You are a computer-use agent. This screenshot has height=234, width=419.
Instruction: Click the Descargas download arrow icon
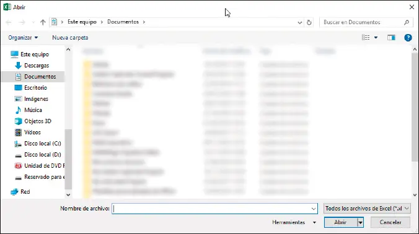click(x=18, y=66)
